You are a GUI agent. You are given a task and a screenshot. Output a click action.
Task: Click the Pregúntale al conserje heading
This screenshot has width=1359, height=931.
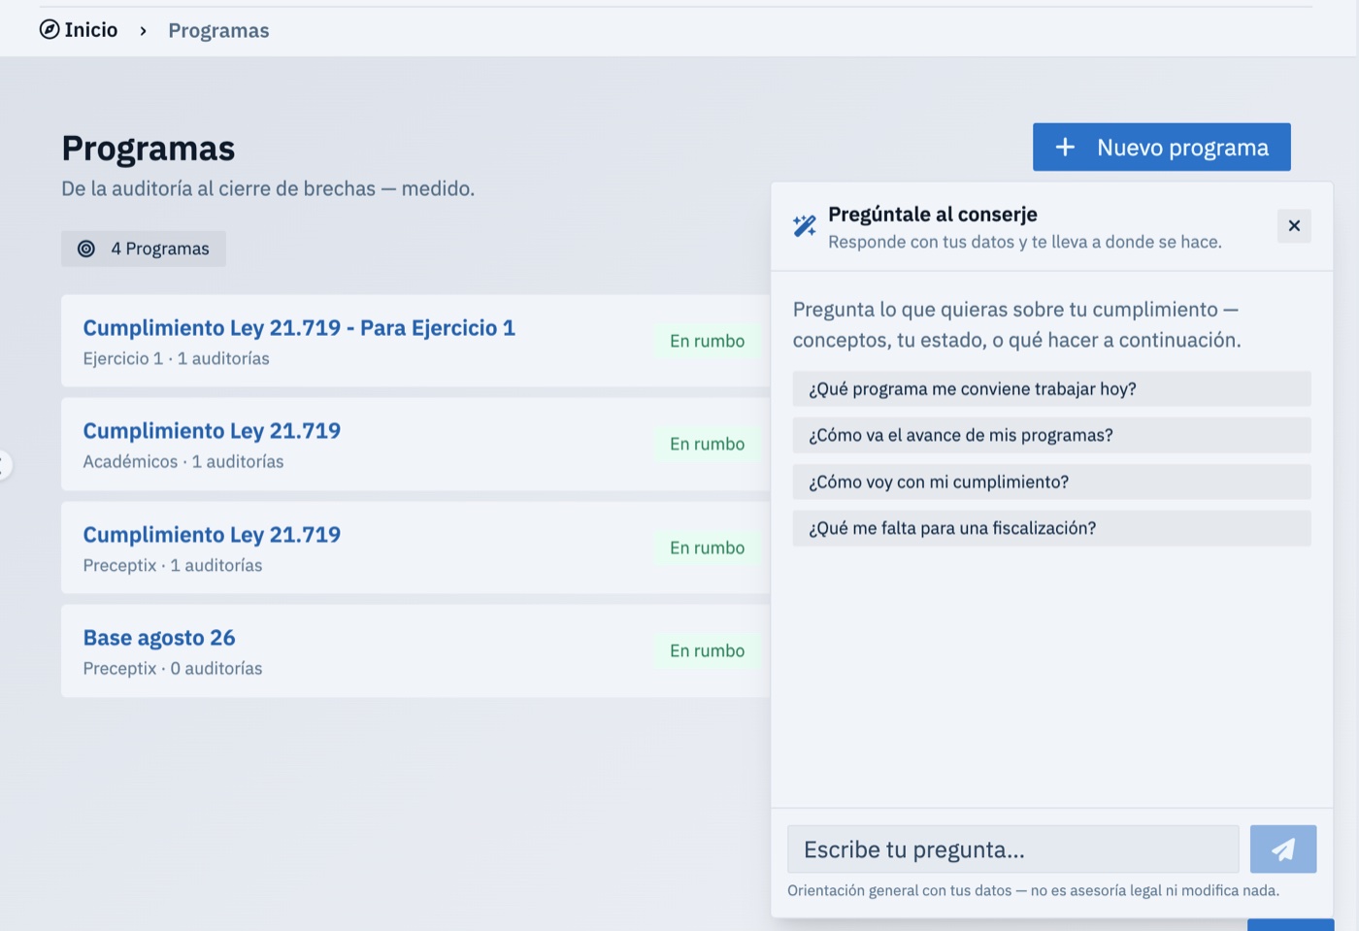coord(933,215)
